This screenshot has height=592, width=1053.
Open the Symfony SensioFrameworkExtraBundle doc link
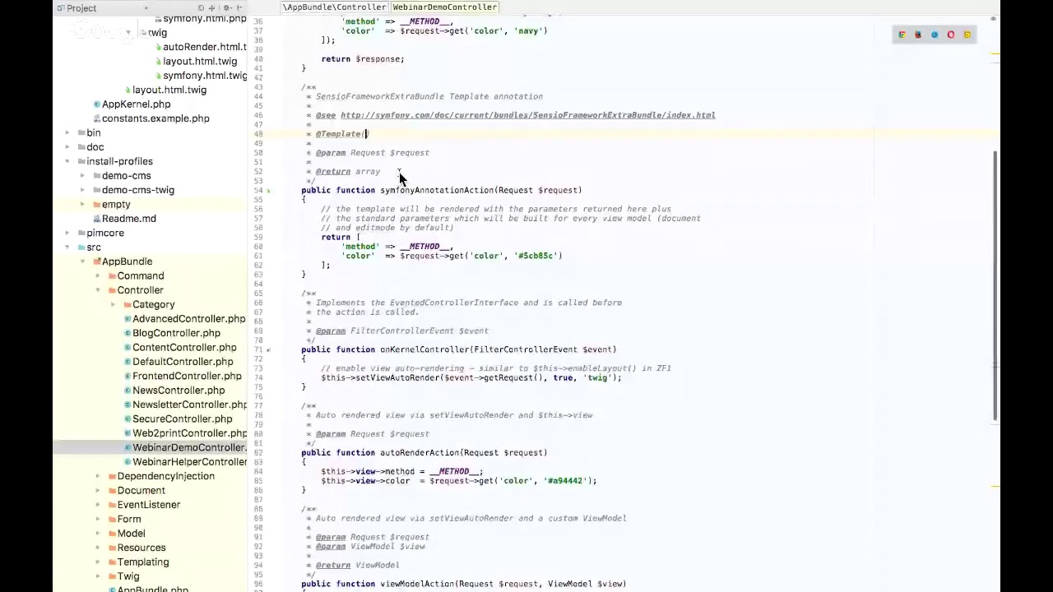527,115
